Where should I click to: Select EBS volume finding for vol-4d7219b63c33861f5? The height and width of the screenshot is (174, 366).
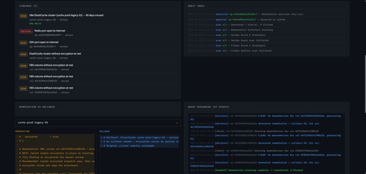pyautogui.click(x=98, y=79)
